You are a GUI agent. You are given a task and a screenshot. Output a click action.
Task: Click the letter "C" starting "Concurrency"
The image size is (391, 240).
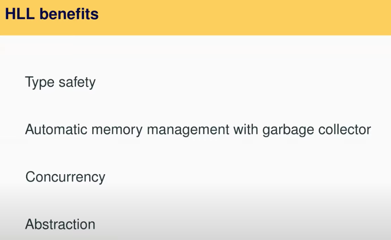pos(30,177)
